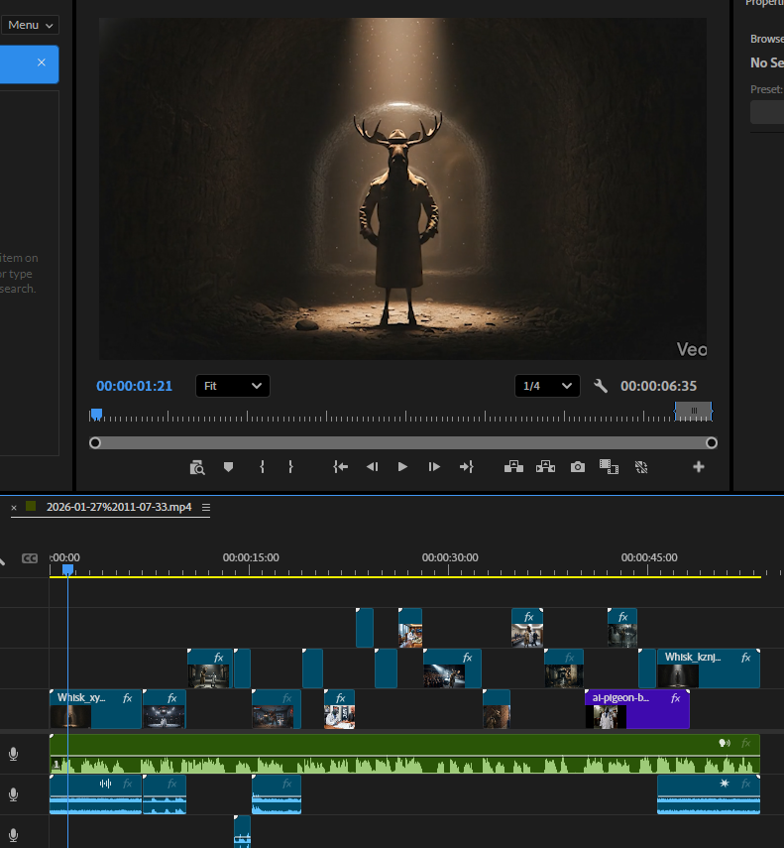This screenshot has width=784, height=848.
Task: Export frame with camera icon
Action: click(578, 467)
